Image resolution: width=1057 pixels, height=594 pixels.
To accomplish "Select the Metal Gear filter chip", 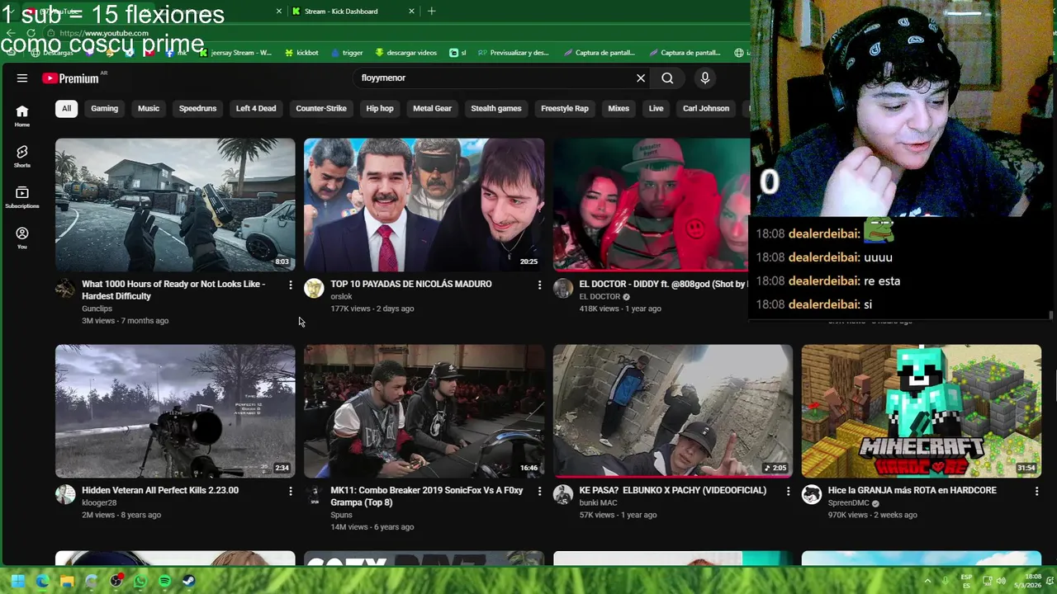I will coord(433,108).
